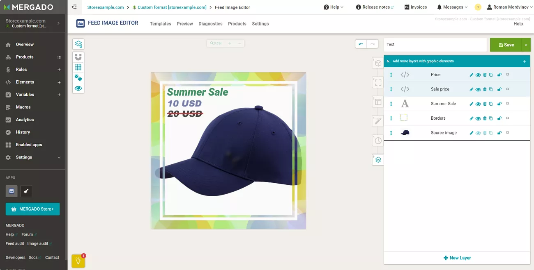This screenshot has height=270, width=534.
Task: Edit the Price layer with pencil icon
Action: point(472,75)
